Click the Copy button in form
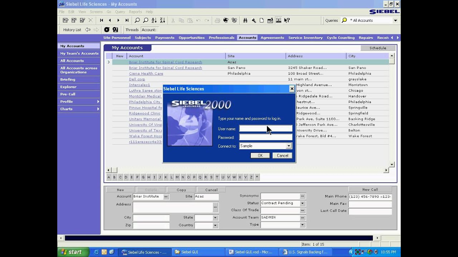458x257 pixels. (x=181, y=190)
